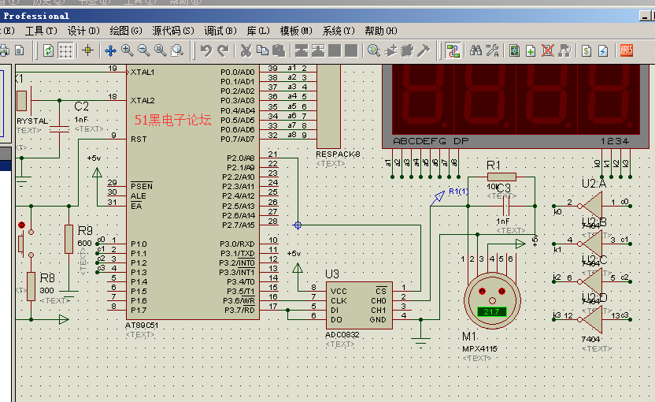The image size is (655, 402).
Task: Open the 模板(M) menu
Action: (296, 31)
